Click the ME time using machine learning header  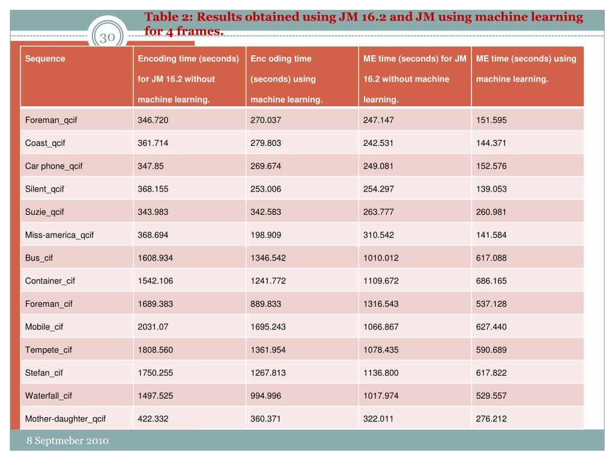pyautogui.click(x=526, y=68)
